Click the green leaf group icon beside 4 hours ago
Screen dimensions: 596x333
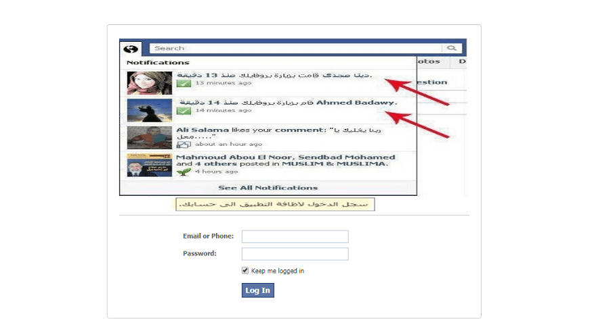[184, 172]
